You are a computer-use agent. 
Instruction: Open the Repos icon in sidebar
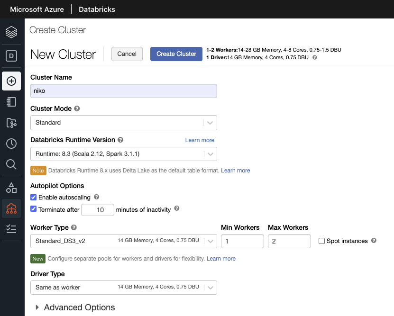pos(11,123)
